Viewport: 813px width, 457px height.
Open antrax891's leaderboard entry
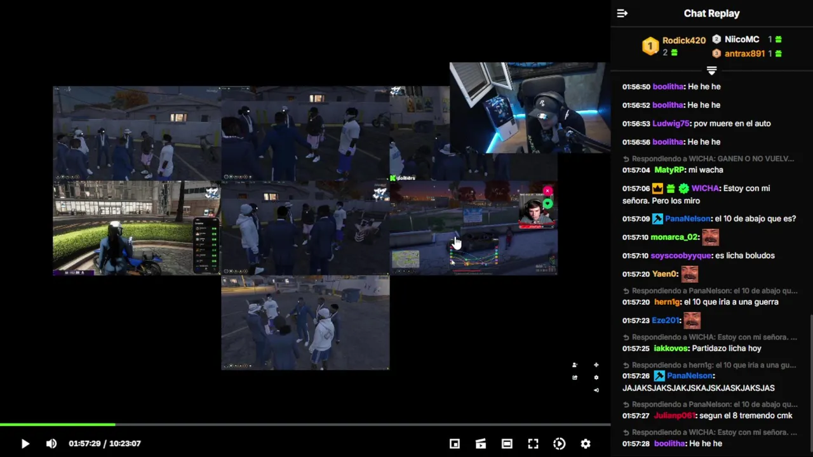[744, 54]
